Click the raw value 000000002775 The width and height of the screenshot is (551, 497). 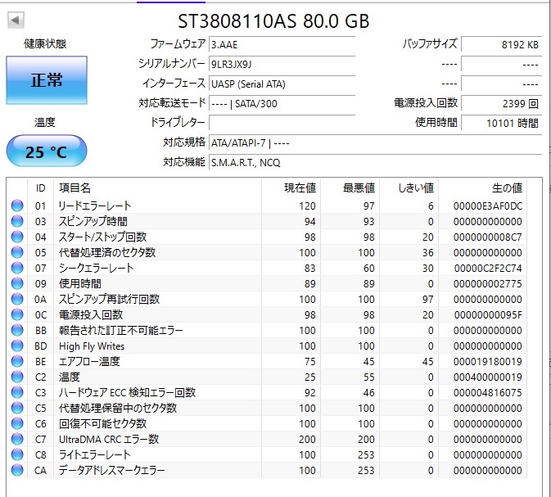pyautogui.click(x=488, y=283)
